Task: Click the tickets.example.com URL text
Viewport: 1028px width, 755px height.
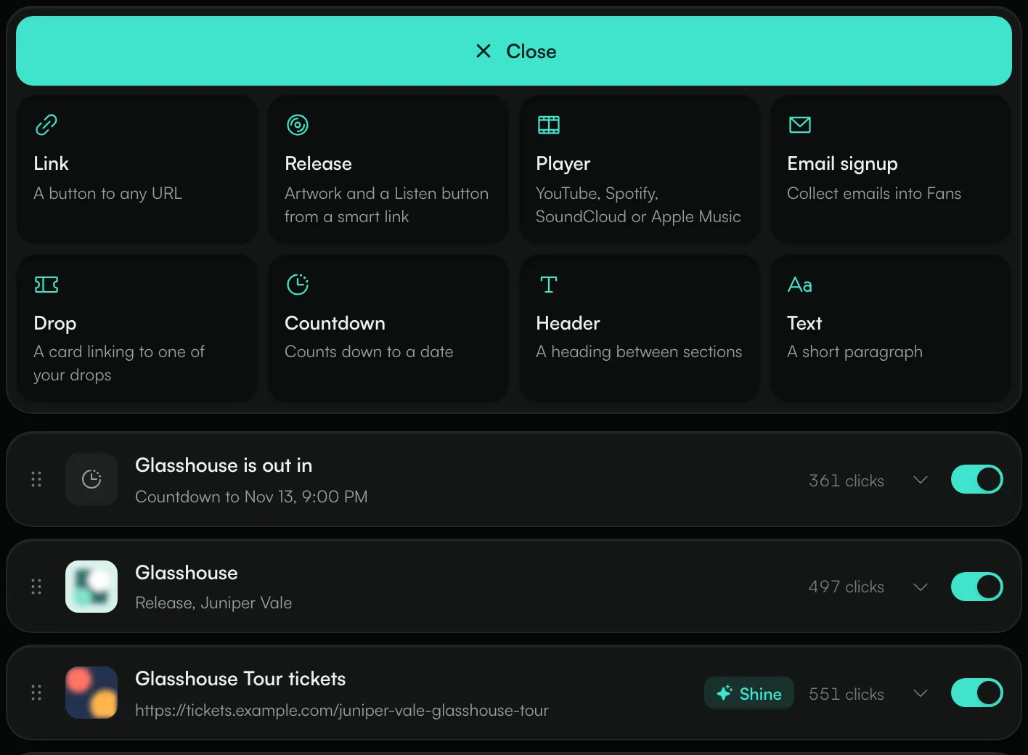Action: [342, 710]
